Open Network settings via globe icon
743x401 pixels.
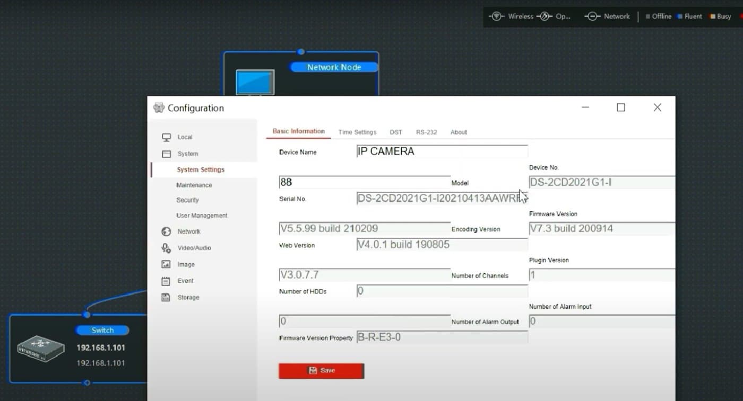[x=167, y=231]
